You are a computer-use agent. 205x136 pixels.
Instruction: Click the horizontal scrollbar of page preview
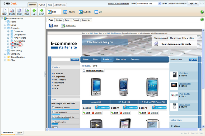click(x=123, y=129)
